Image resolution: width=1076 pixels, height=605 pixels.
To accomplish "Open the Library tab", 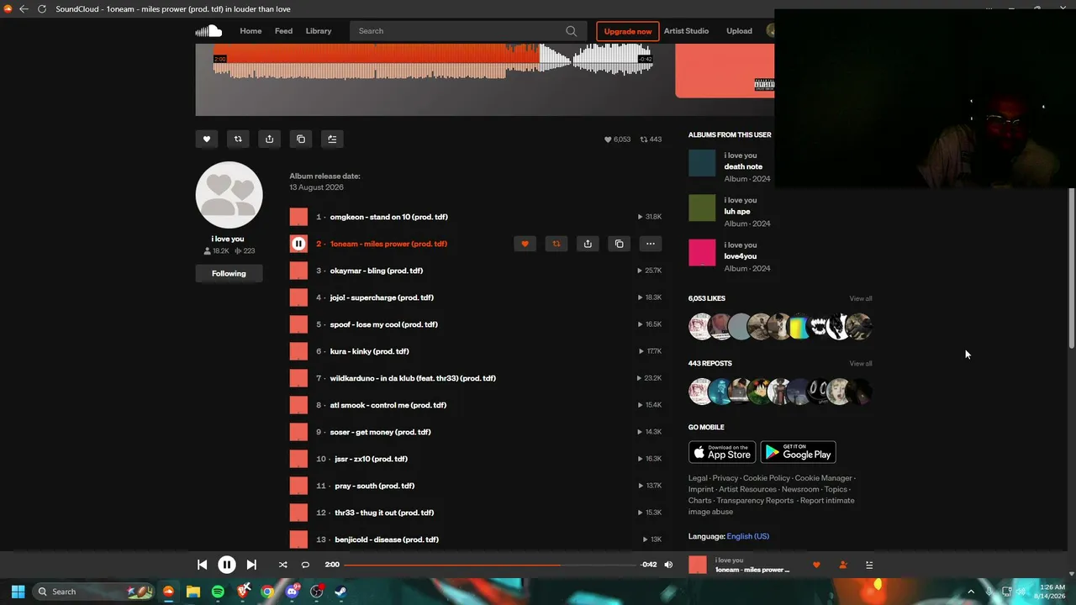I will click(x=319, y=31).
